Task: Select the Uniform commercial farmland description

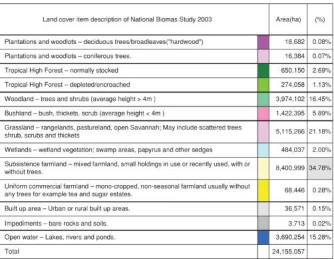Action: point(127,190)
